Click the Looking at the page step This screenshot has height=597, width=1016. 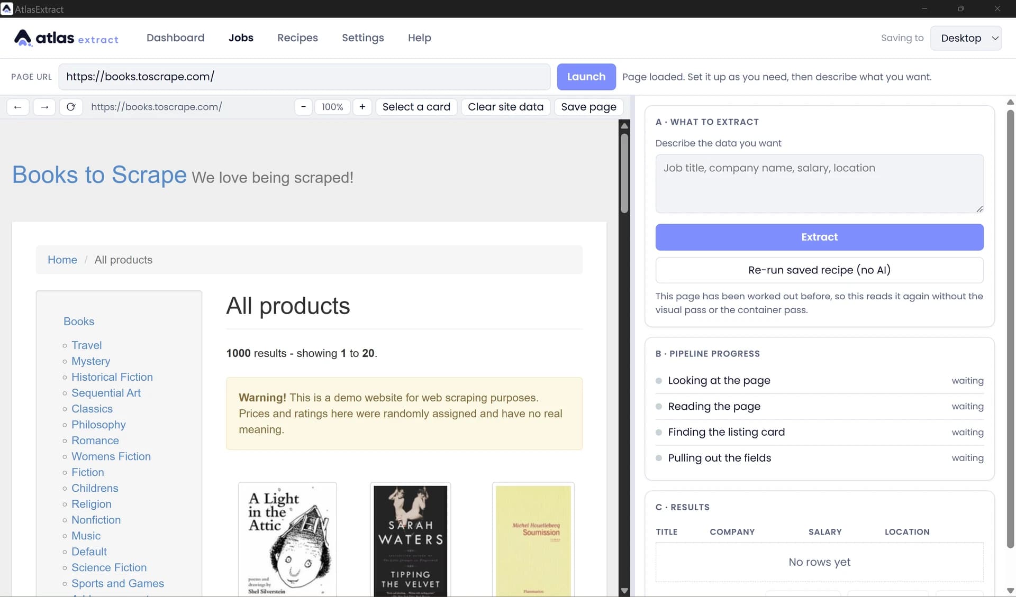click(819, 381)
